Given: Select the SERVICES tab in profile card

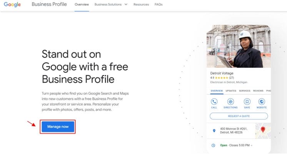Looking at the screenshot, I should (245, 91).
